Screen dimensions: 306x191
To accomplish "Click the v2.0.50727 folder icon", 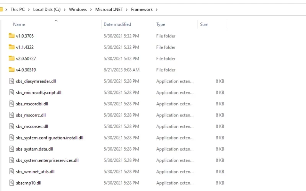I will pos(11,58).
